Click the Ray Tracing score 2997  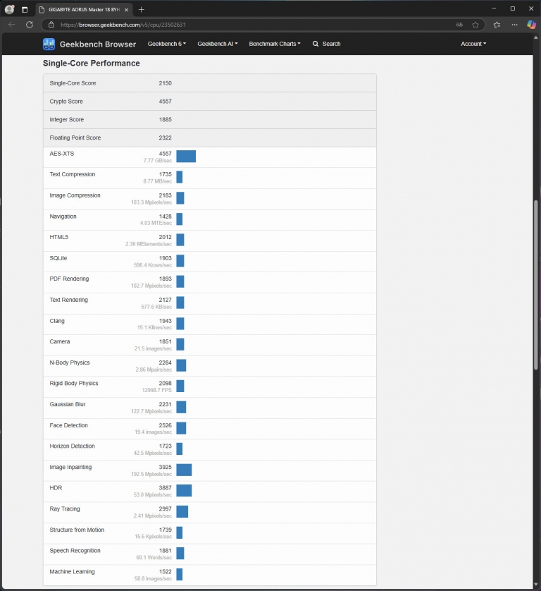pos(166,508)
